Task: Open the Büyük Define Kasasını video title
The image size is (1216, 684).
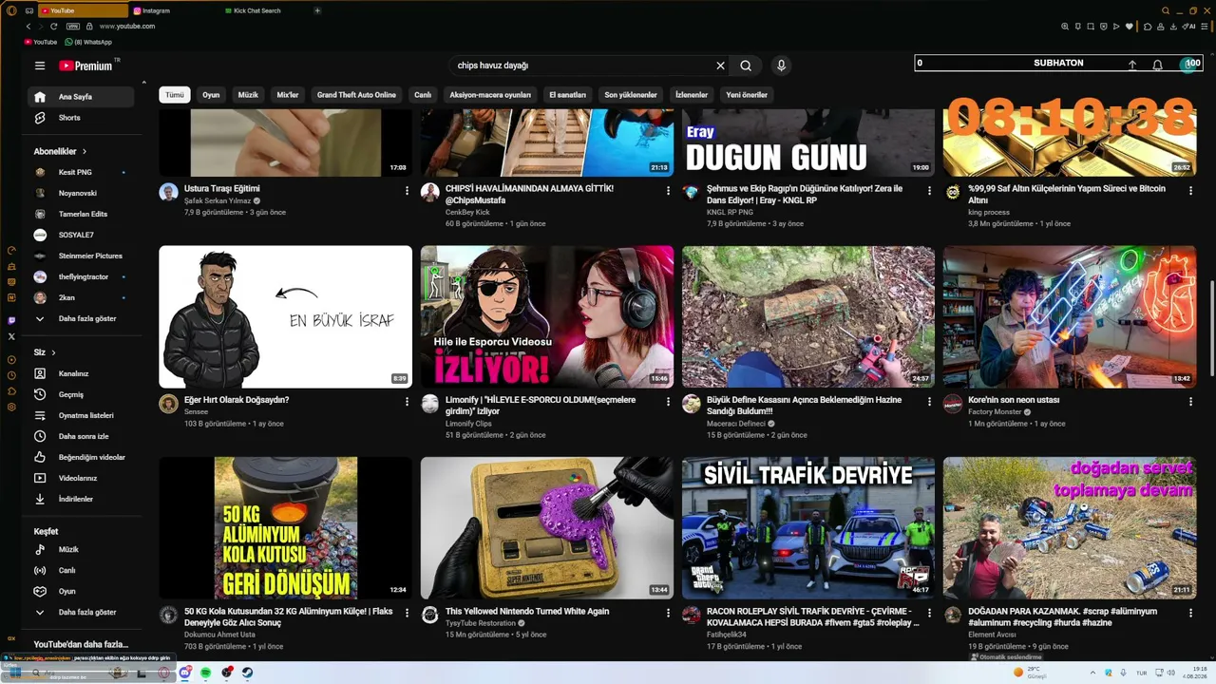Action: coord(805,407)
